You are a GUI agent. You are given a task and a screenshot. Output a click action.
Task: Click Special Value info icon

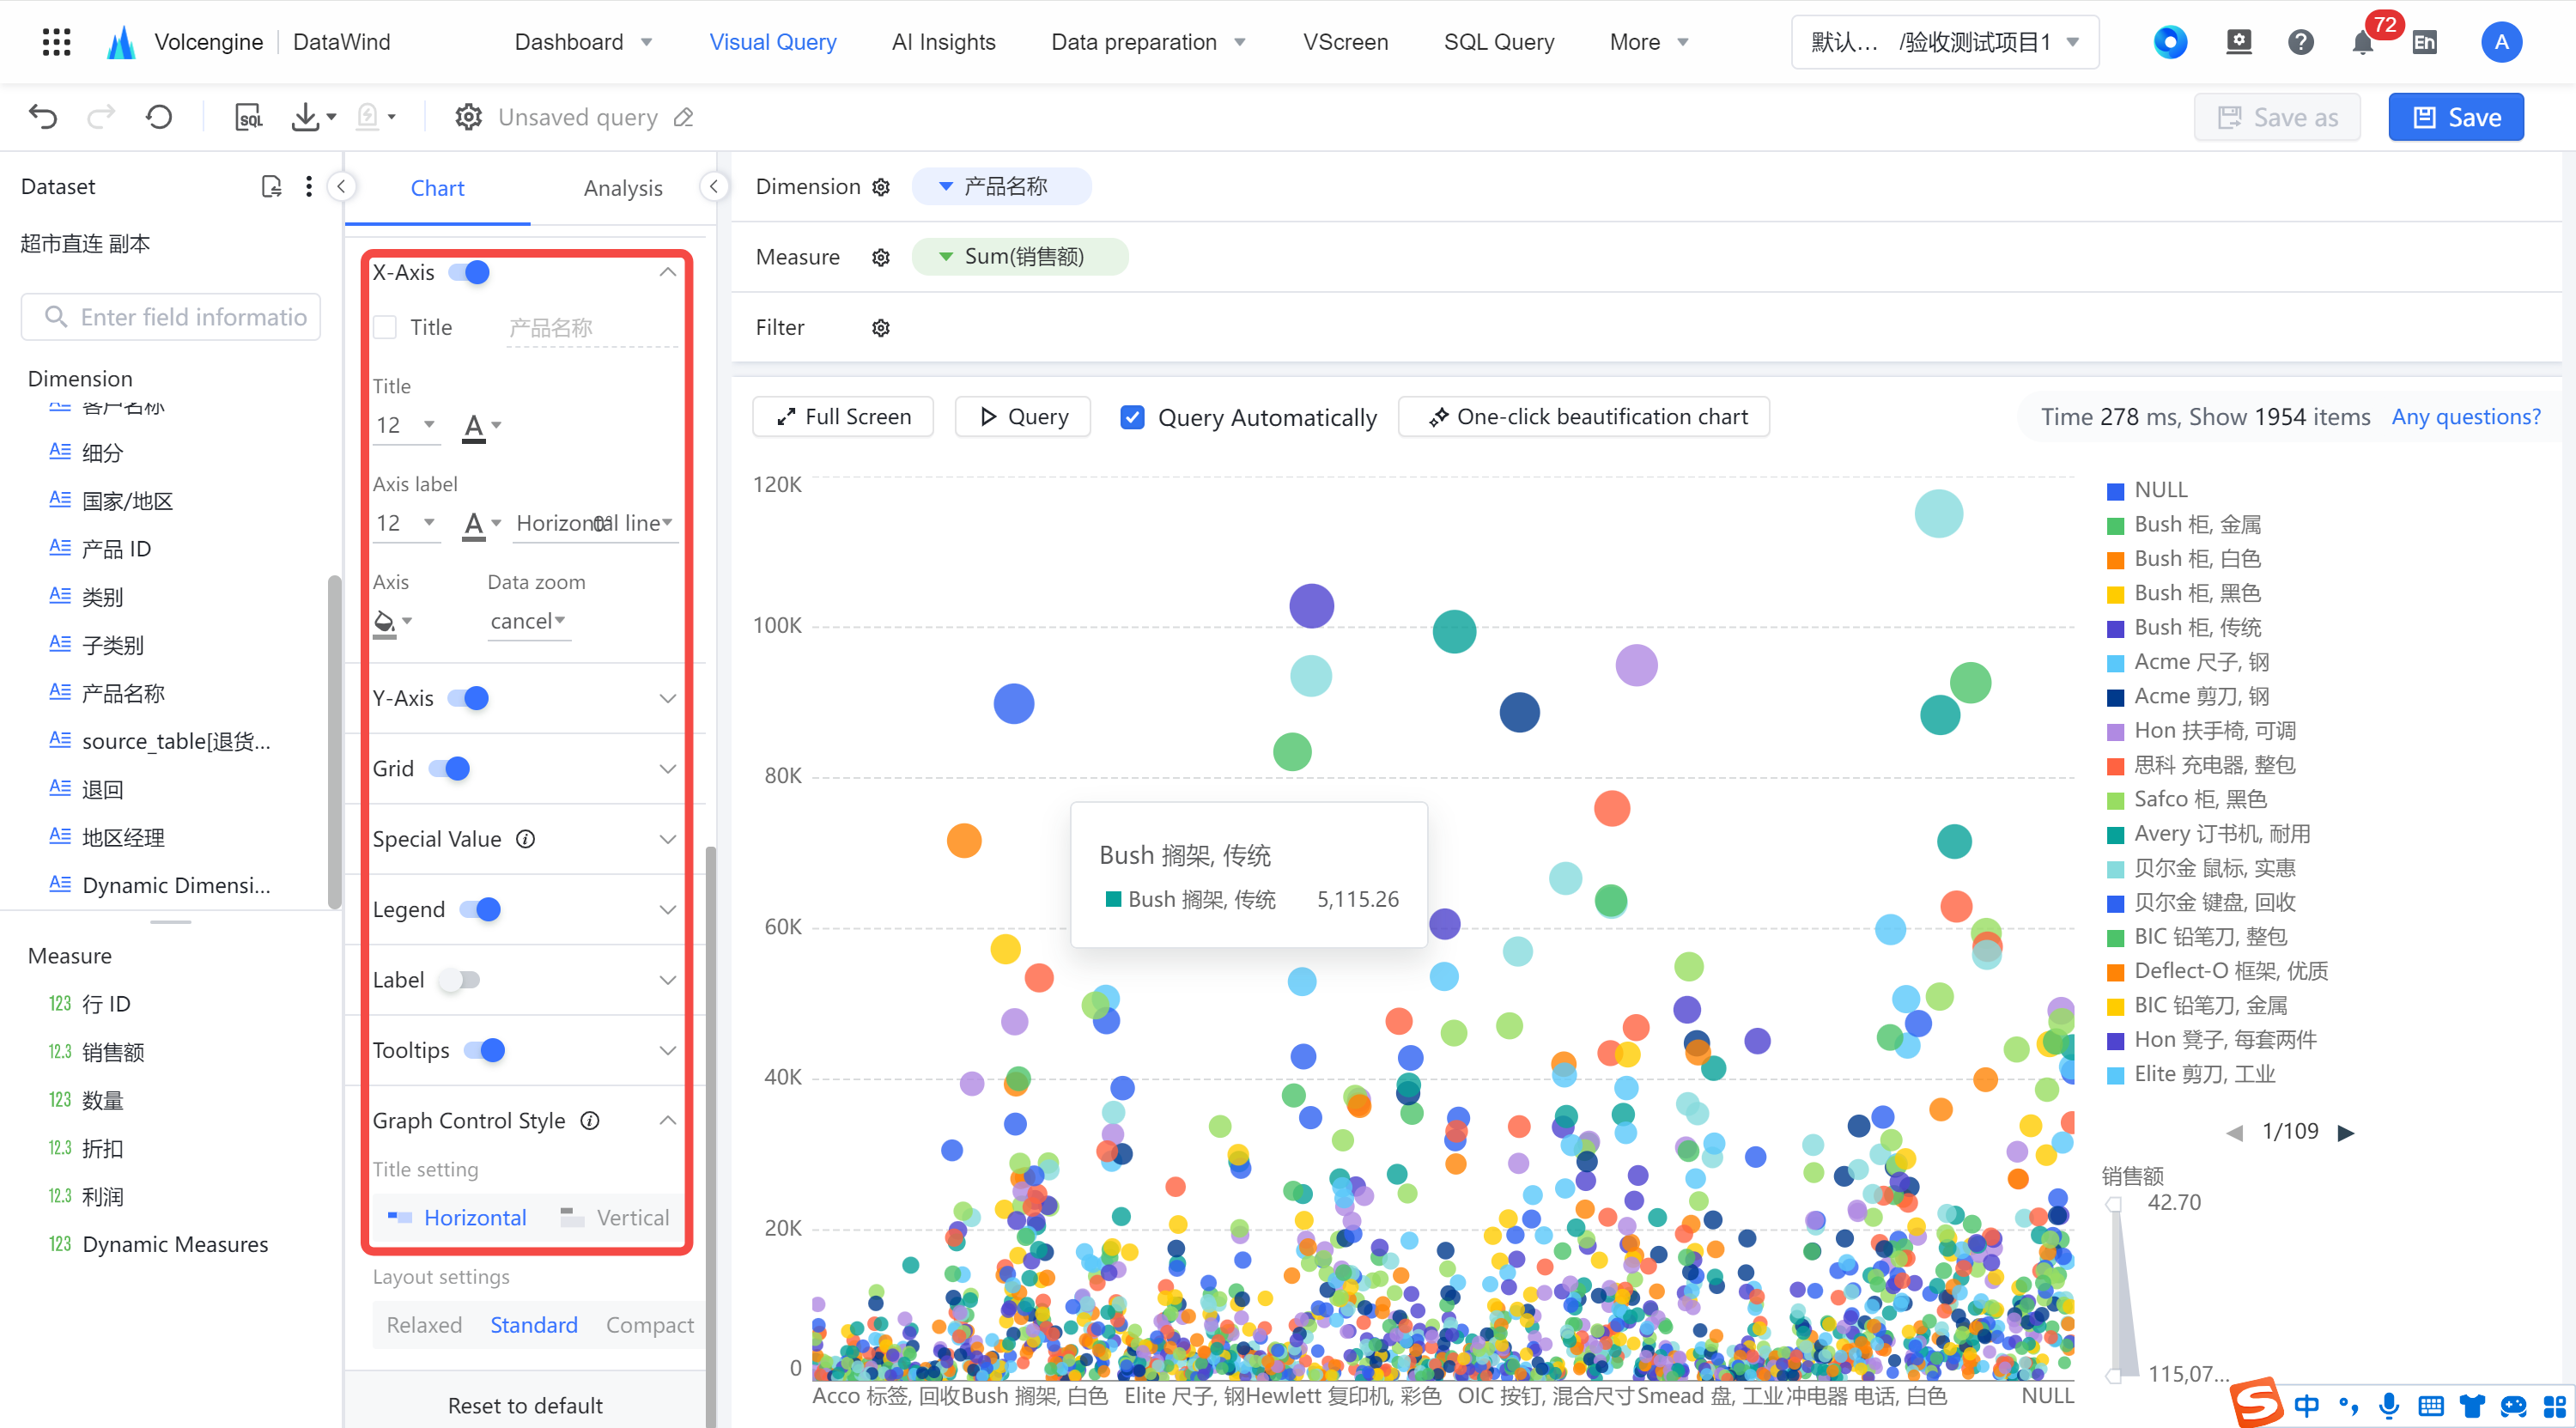[x=526, y=839]
